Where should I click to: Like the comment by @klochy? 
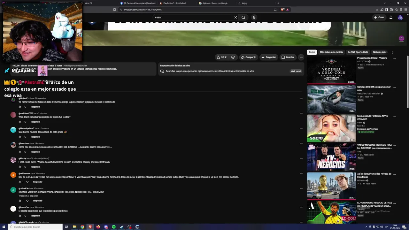[20, 167]
